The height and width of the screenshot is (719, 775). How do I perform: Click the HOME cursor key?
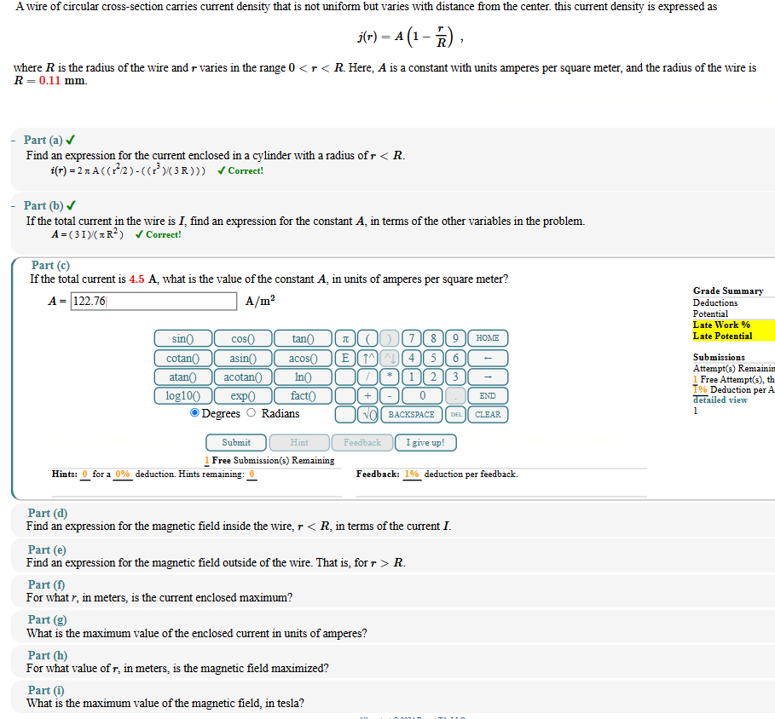tap(488, 337)
